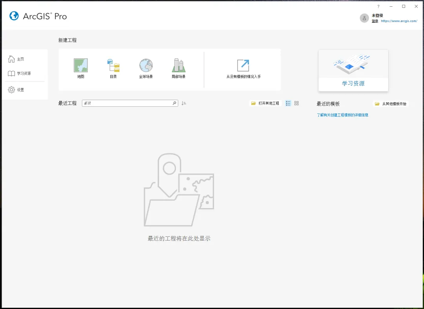Open the https://www.arcgis.com/ link

click(x=399, y=21)
